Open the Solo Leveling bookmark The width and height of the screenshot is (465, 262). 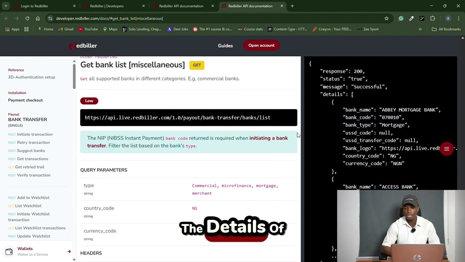142,29
